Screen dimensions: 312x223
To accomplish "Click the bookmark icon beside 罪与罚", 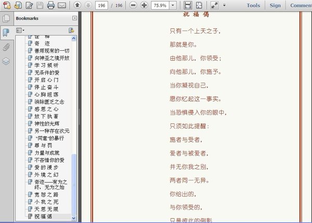I will point(30,145).
